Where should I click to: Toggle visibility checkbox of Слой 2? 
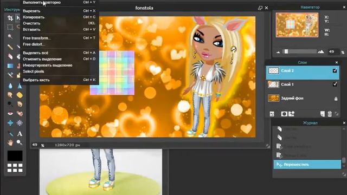point(335,70)
